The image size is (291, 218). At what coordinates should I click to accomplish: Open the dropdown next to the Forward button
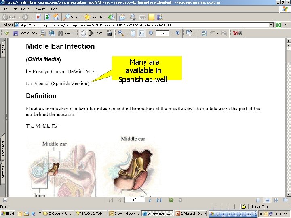tap(32, 17)
